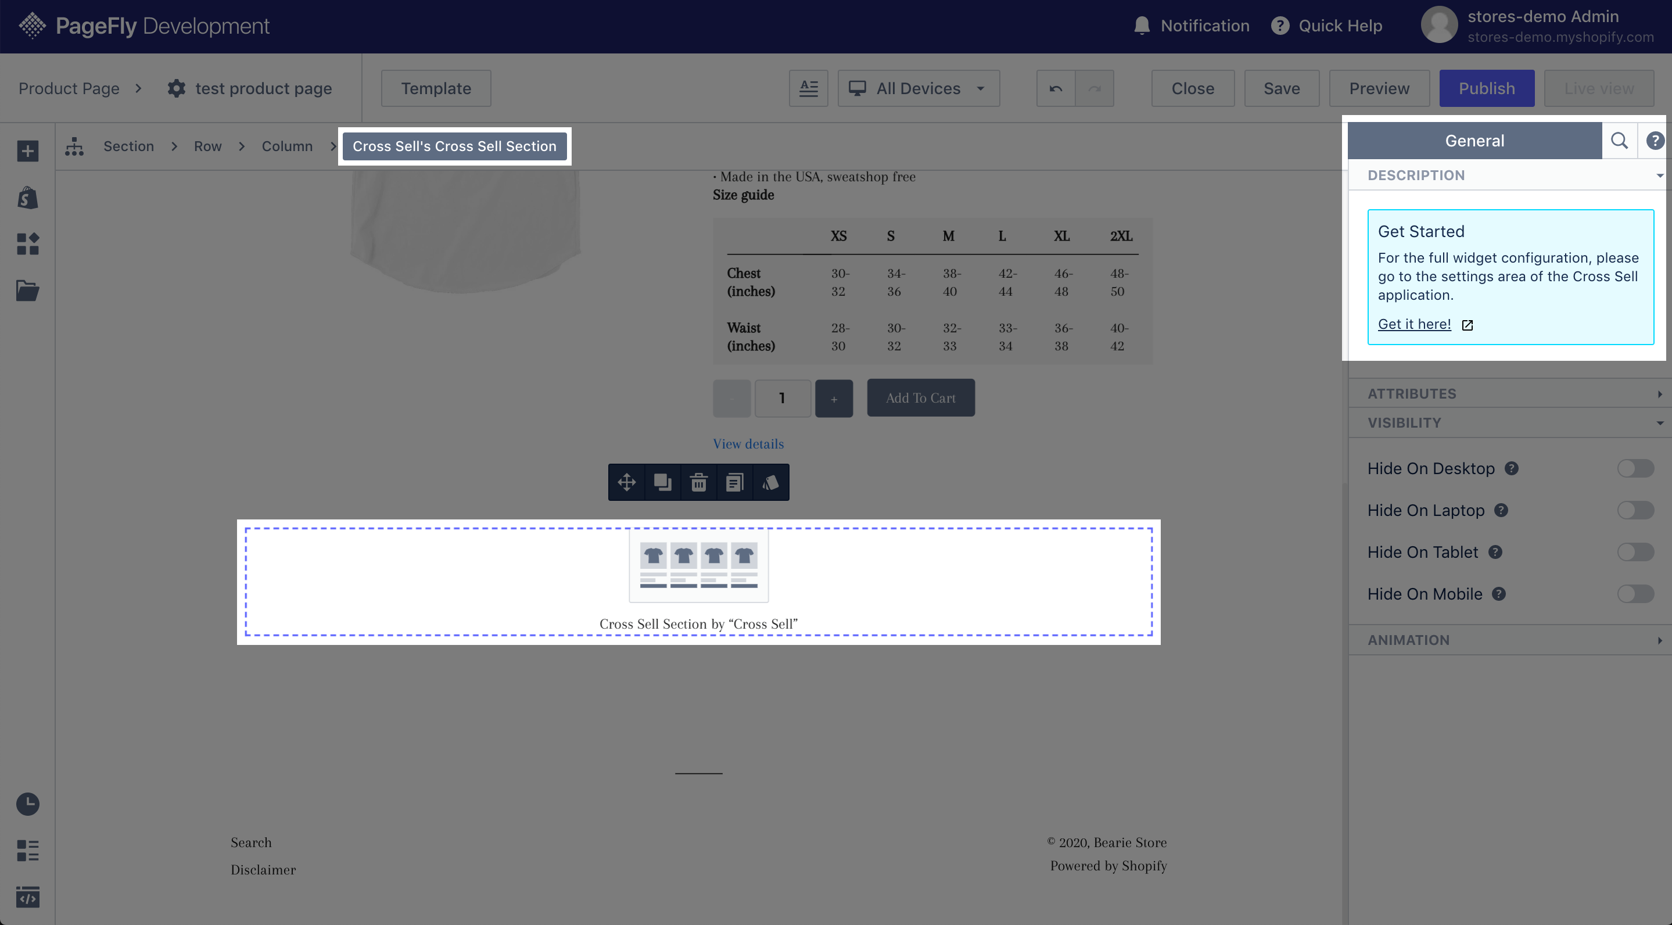The image size is (1672, 925).
Task: Click the Add To Cart button
Action: tap(920, 397)
